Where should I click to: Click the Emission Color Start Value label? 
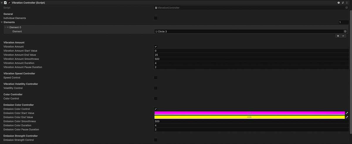point(19,113)
